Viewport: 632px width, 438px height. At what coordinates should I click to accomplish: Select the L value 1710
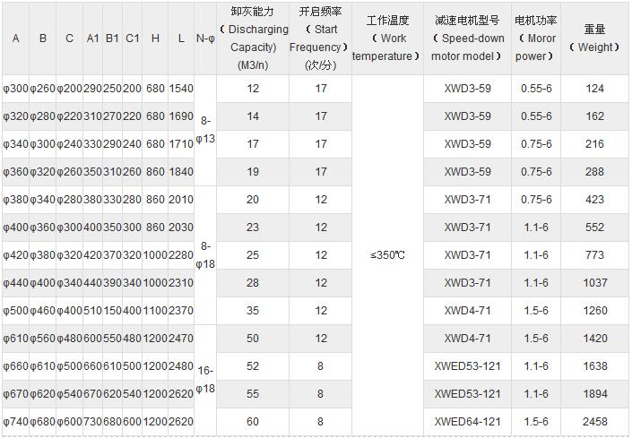[x=181, y=144]
